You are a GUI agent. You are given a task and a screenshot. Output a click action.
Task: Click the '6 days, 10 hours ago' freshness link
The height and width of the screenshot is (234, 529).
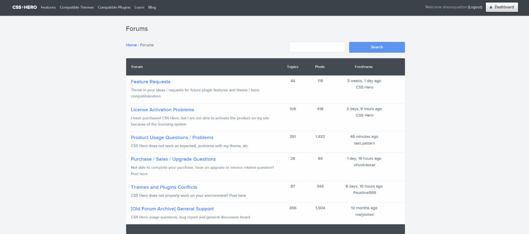pyautogui.click(x=364, y=186)
